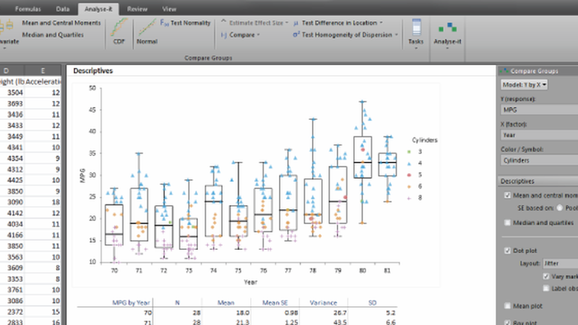
Task: Click the year 80 box plot
Action: [x=363, y=157]
